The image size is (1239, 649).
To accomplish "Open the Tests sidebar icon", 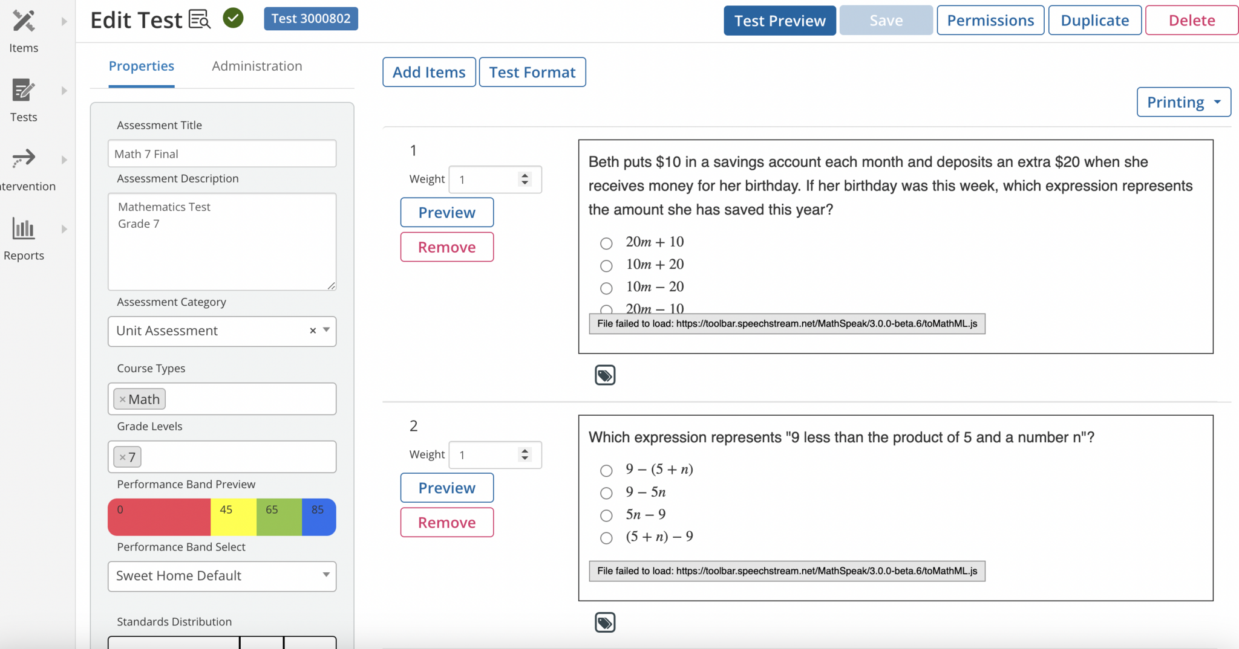I will click(x=24, y=91).
